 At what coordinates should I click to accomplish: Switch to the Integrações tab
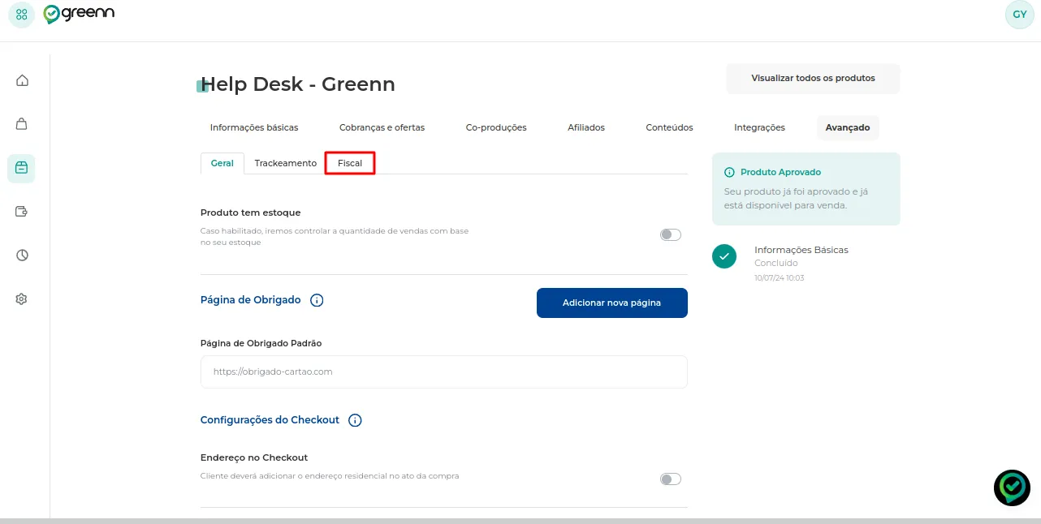click(x=759, y=127)
